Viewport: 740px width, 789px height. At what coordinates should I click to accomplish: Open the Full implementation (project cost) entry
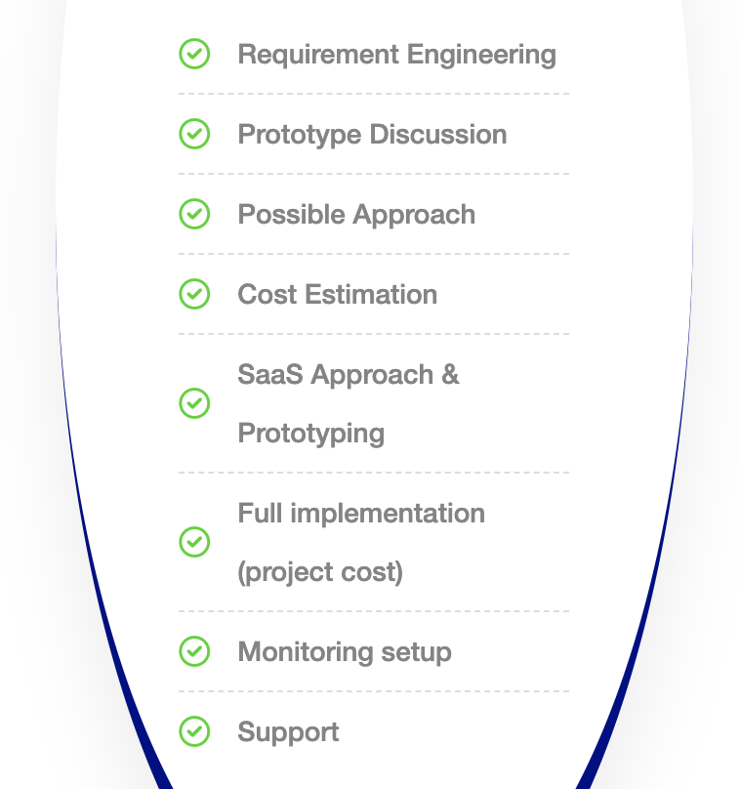(361, 542)
